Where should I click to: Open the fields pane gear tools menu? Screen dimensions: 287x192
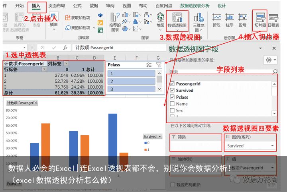pos(270,60)
